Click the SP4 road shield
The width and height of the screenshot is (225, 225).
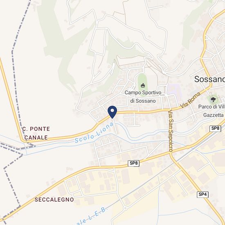point(202,194)
